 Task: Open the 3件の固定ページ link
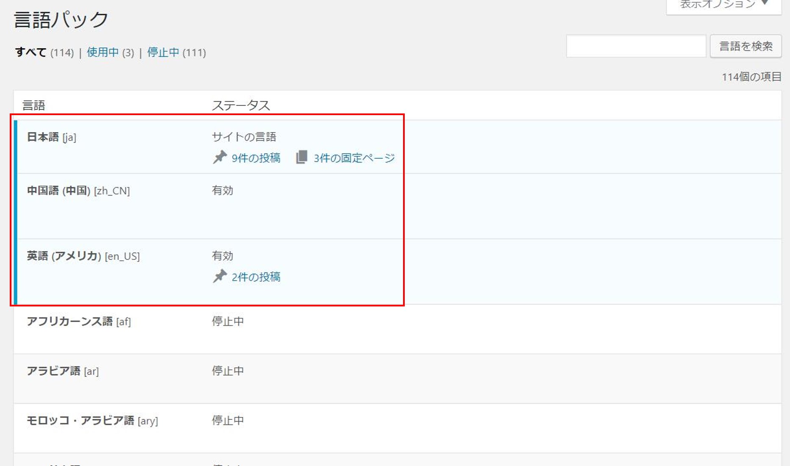pyautogui.click(x=354, y=158)
